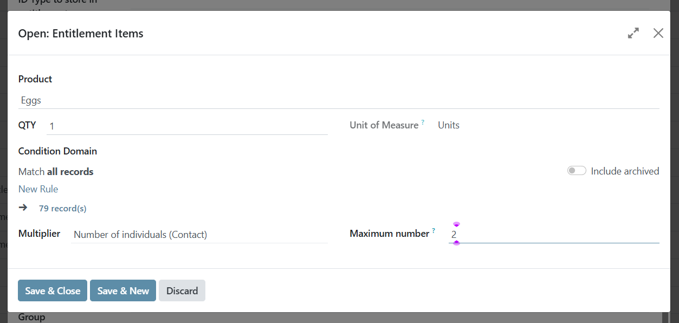Click the arrow icon beside the record count
Screen dimensions: 679x323
(22, 207)
